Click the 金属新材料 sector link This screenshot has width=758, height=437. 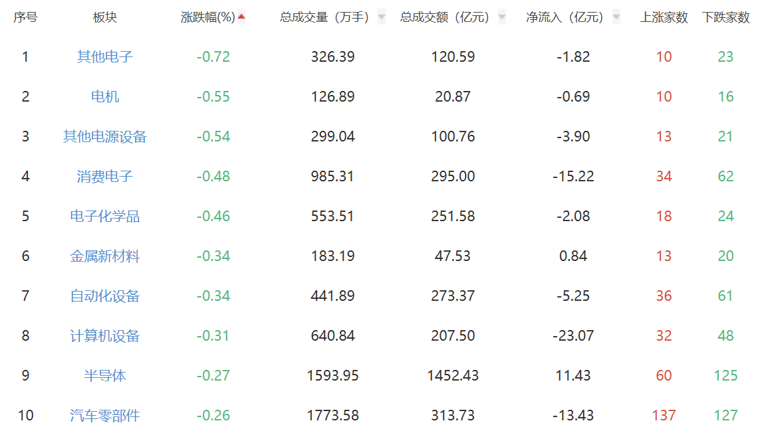(x=105, y=256)
